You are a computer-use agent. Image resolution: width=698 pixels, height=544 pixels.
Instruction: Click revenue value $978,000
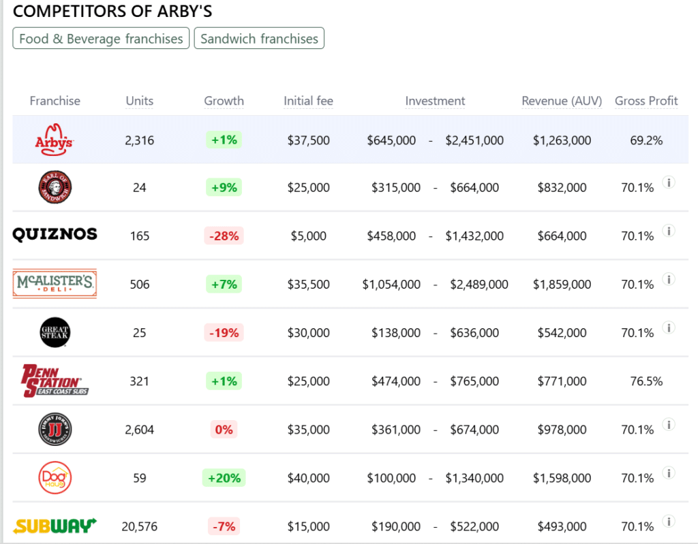pos(562,430)
